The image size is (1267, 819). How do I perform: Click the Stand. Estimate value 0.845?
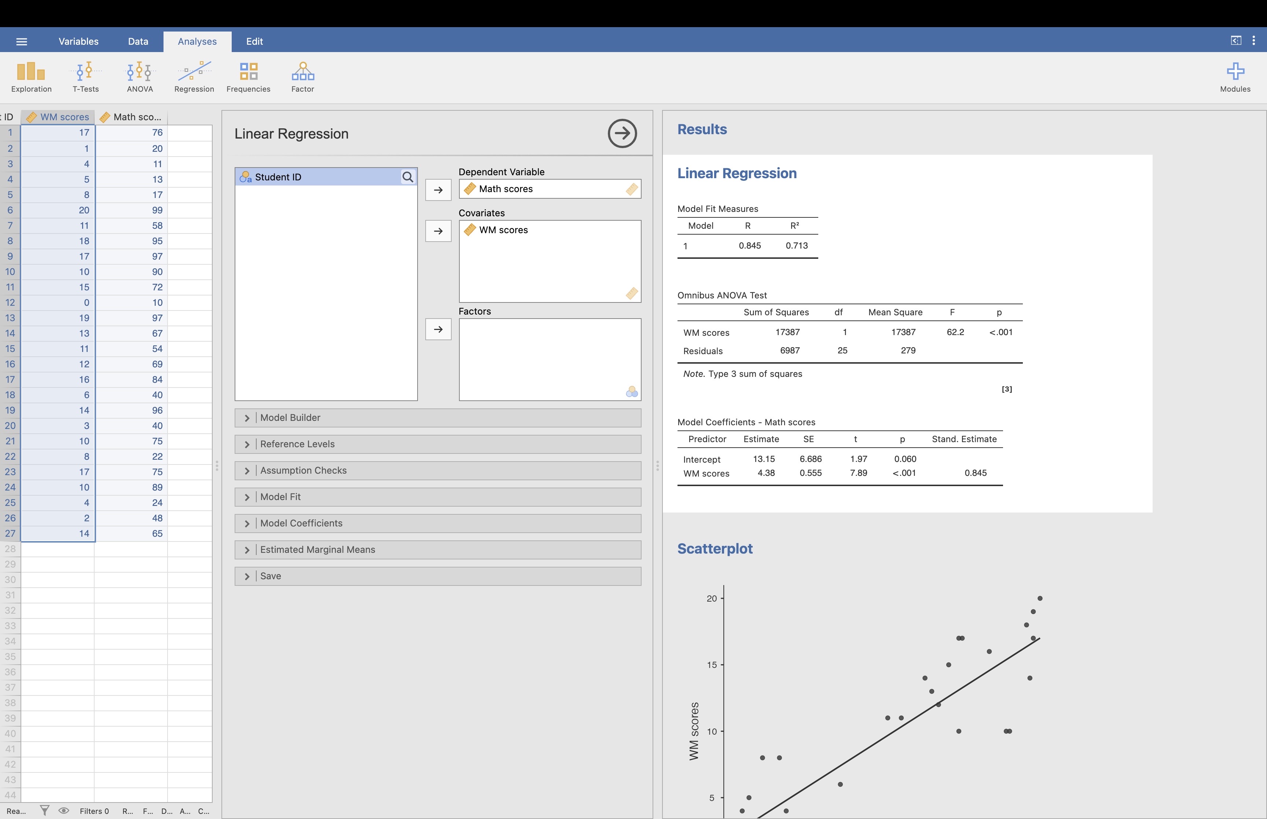coord(975,473)
